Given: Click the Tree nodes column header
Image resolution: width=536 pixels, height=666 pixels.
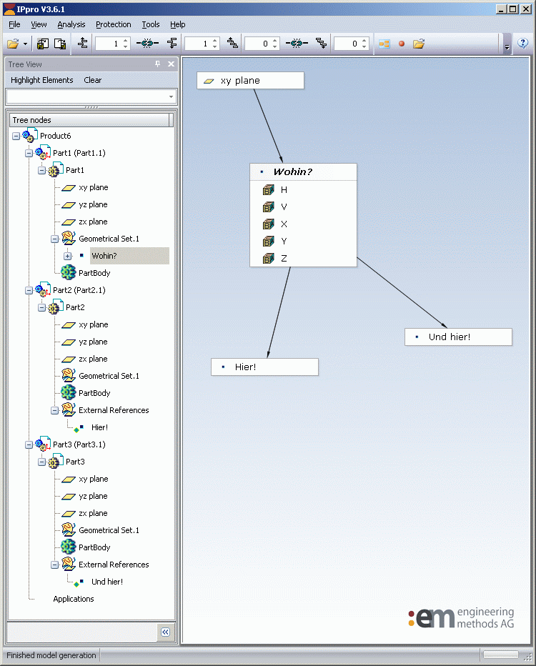Looking at the screenshot, I should (89, 120).
